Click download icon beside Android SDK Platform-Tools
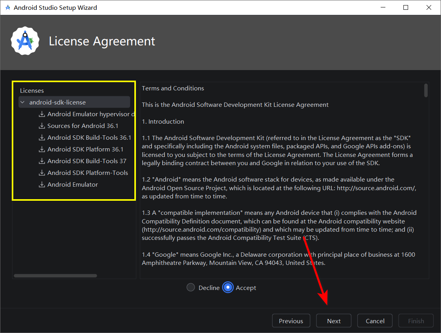Viewport: 441px width, 333px height. pyautogui.click(x=42, y=173)
